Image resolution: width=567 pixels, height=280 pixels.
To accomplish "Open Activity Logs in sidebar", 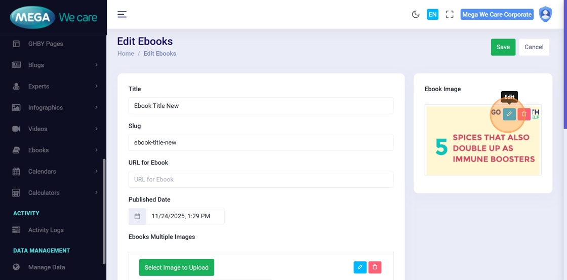I will coord(46,230).
